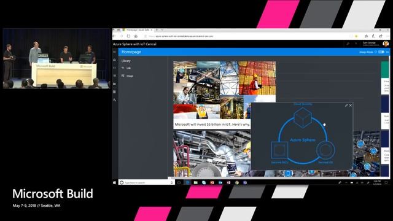Go back using browser back arrow
Image resolution: width=393 pixels, height=221 pixels.
click(x=114, y=36)
